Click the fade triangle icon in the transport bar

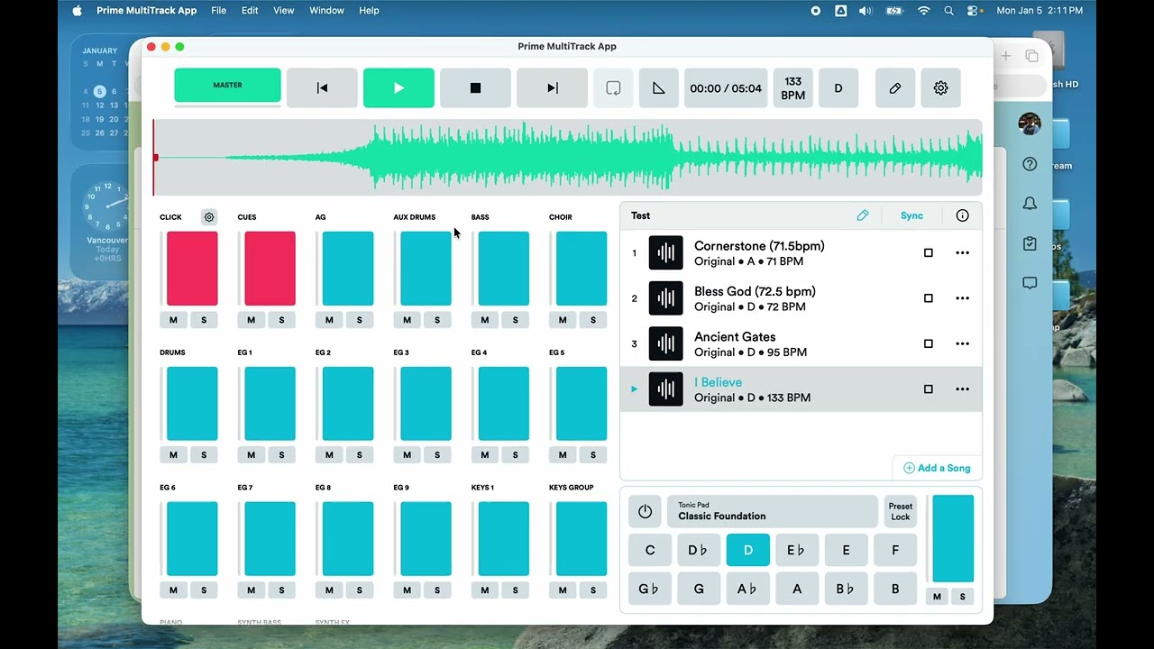pyautogui.click(x=659, y=88)
